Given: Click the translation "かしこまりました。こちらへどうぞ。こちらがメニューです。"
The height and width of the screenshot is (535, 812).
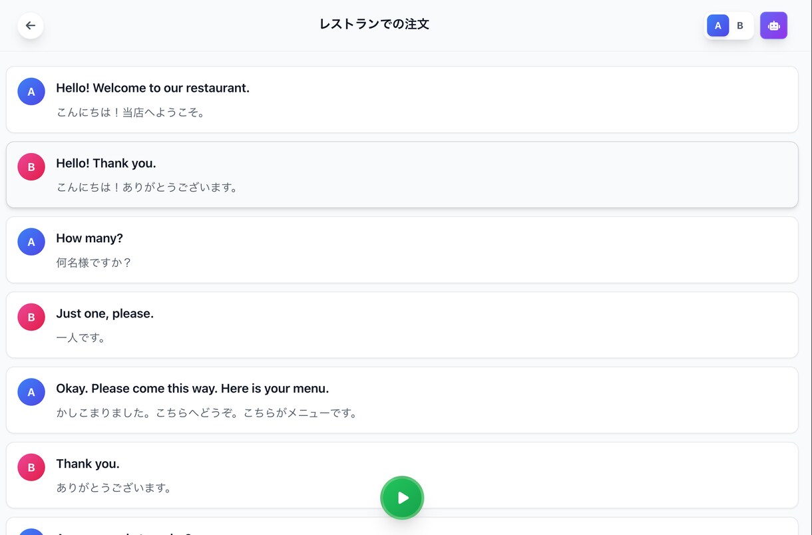Looking at the screenshot, I should (x=209, y=413).
